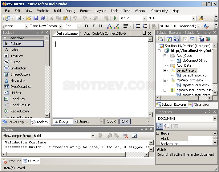
Task: Select the HyperLink control in Toolbox
Action: pos(18,80)
